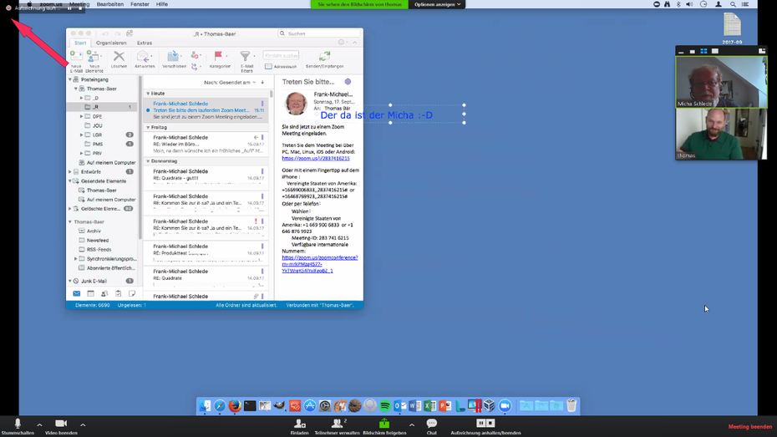Collapse the Freitag message group
Viewport: 777px width, 437px height.
tap(148, 127)
